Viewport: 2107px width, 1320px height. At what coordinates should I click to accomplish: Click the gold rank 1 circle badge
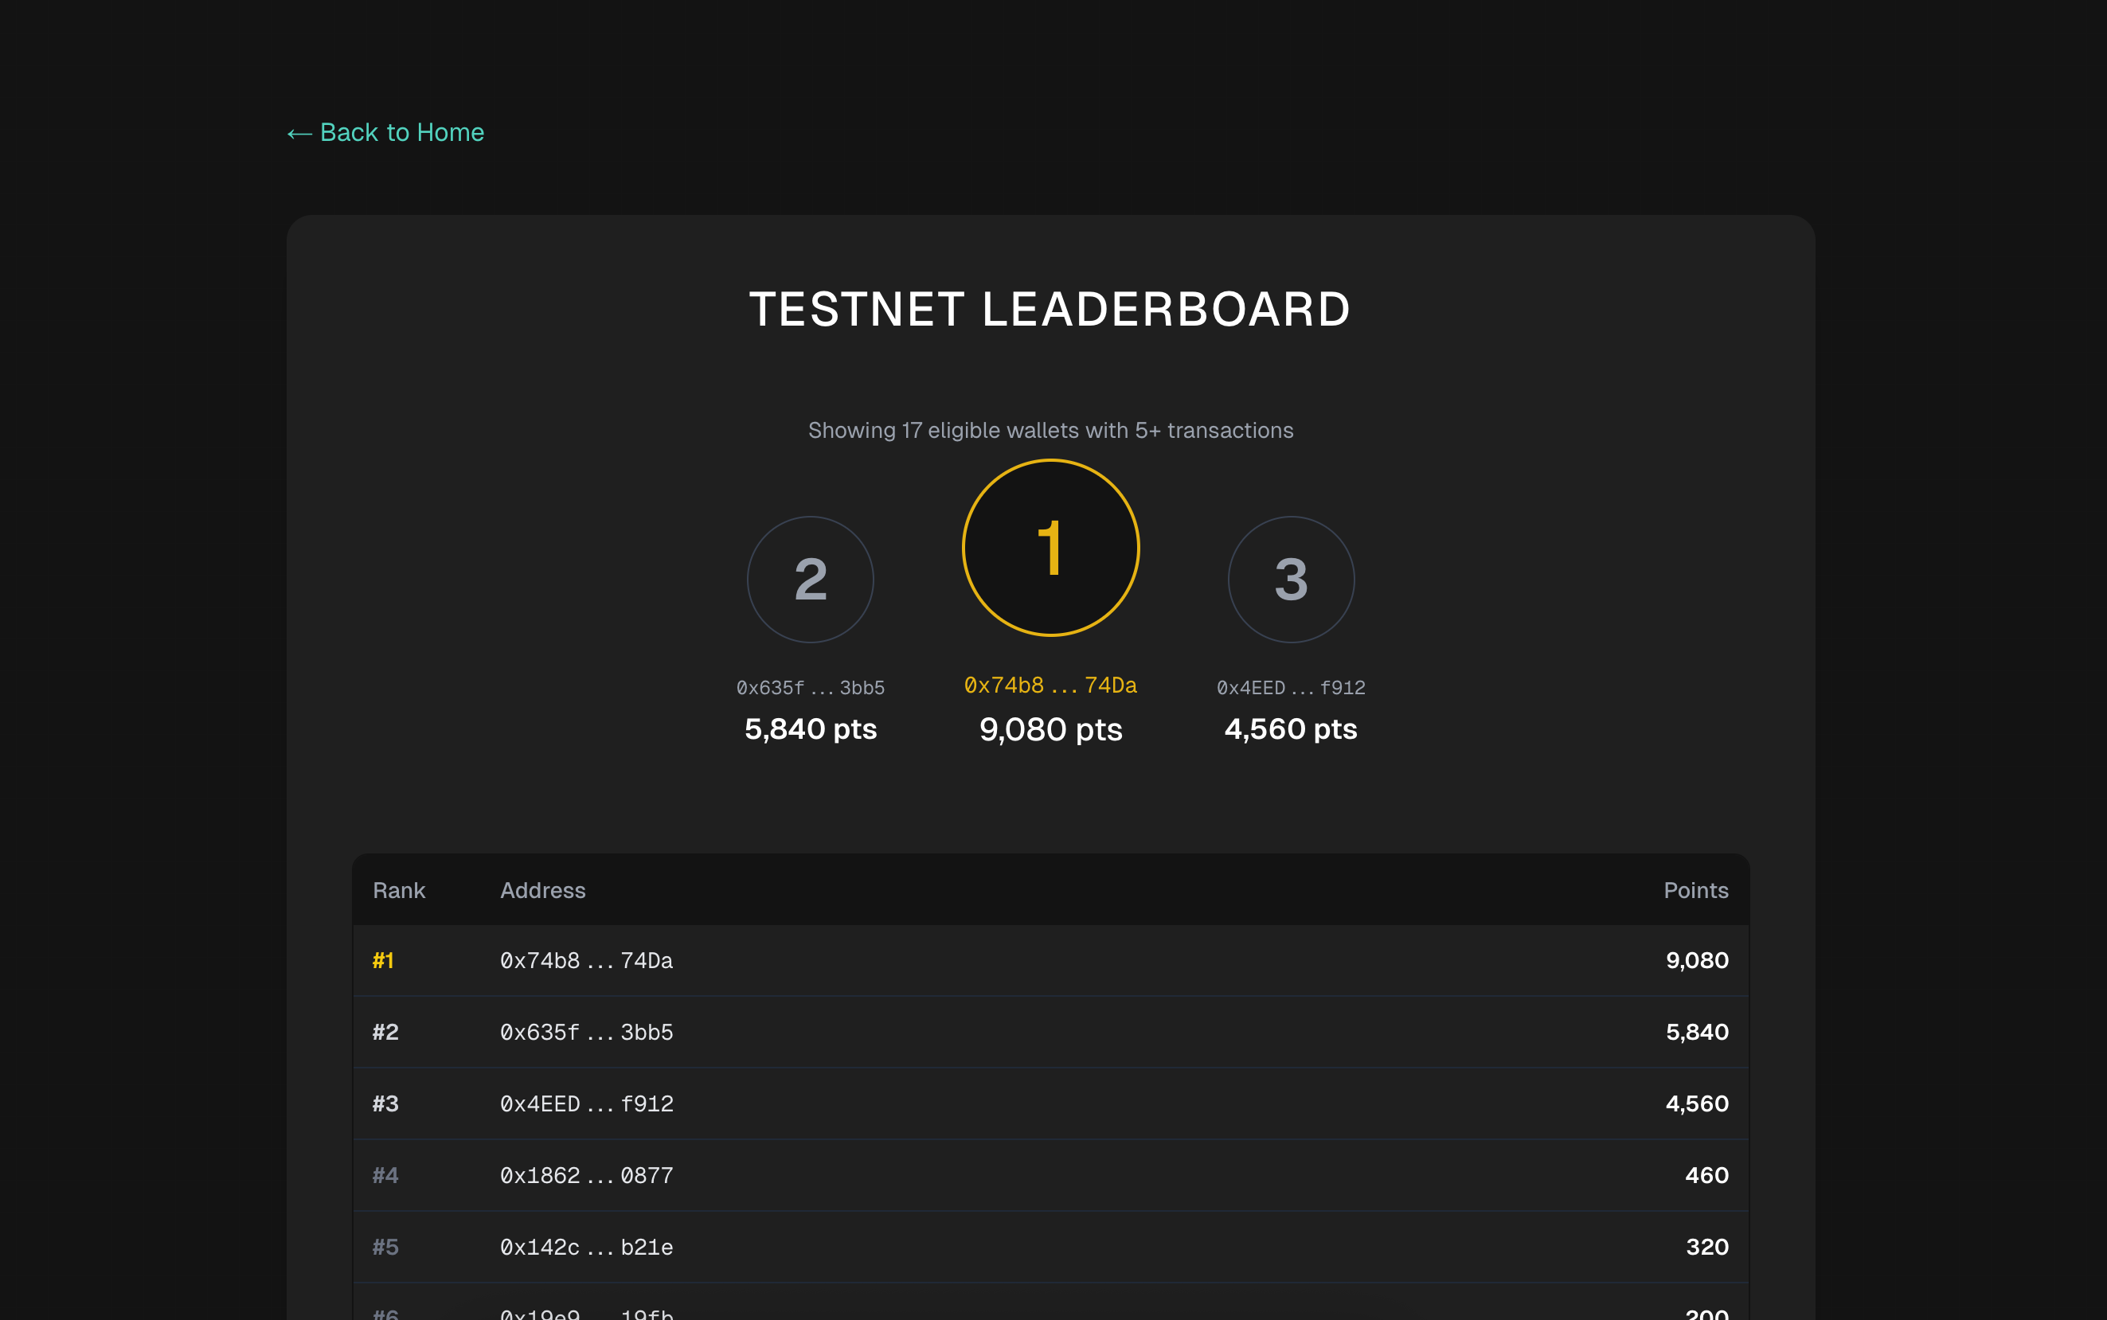pos(1050,548)
